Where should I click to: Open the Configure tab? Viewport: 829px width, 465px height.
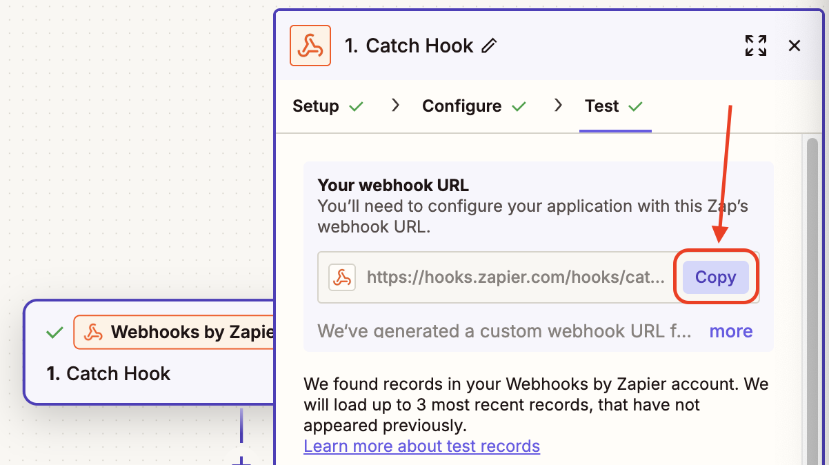pos(474,106)
